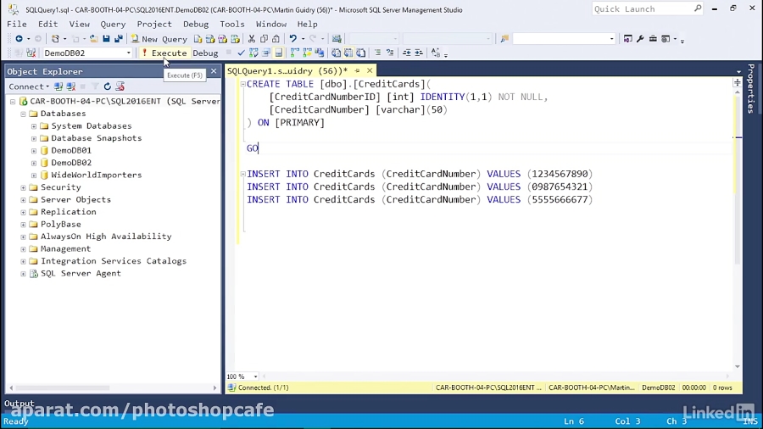Click Display Estimated Execution Plan icon

(253, 53)
